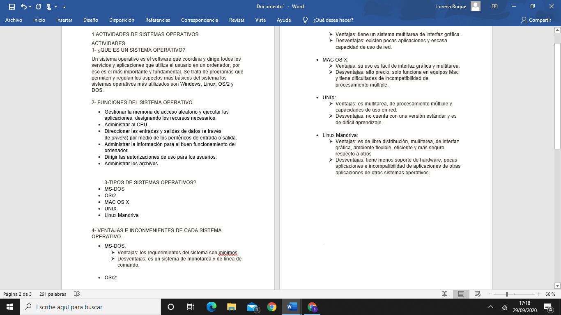Screen dimensions: 561x315
Task: Click the Word icon on the taskbar
Action: click(x=292, y=307)
